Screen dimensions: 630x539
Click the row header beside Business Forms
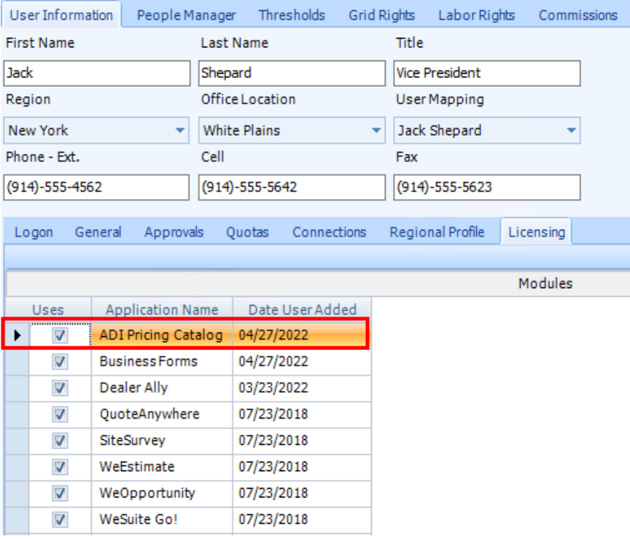point(17,362)
